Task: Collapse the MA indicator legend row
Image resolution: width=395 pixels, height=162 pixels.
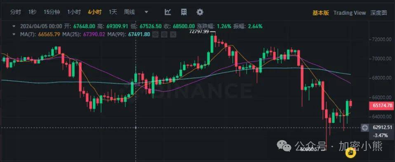Action: coord(14,34)
